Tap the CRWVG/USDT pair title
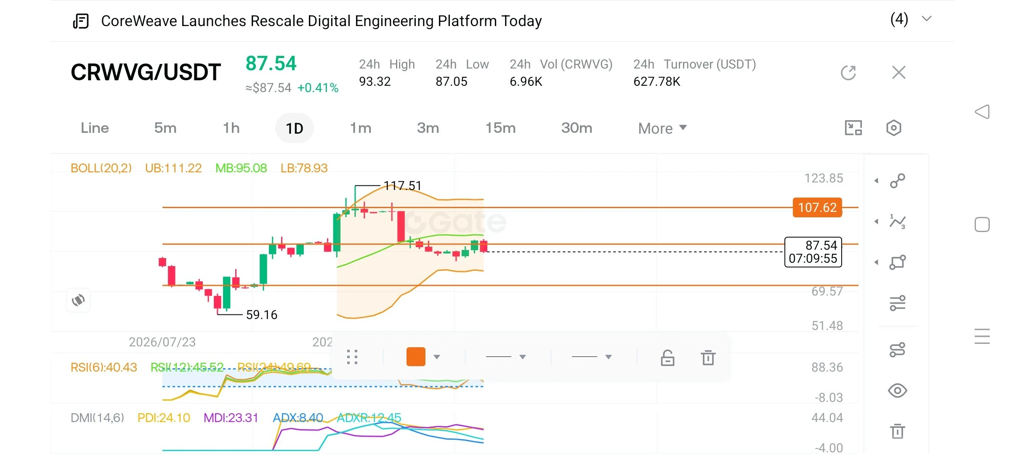The width and height of the screenshot is (1010, 454). [146, 72]
